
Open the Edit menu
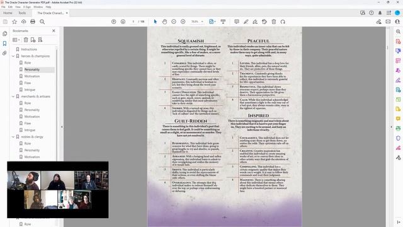[10, 7]
